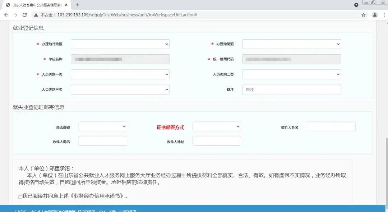The height and width of the screenshot is (212, 388).
Task: Bookmark this page with star icon
Action: (x=363, y=15)
